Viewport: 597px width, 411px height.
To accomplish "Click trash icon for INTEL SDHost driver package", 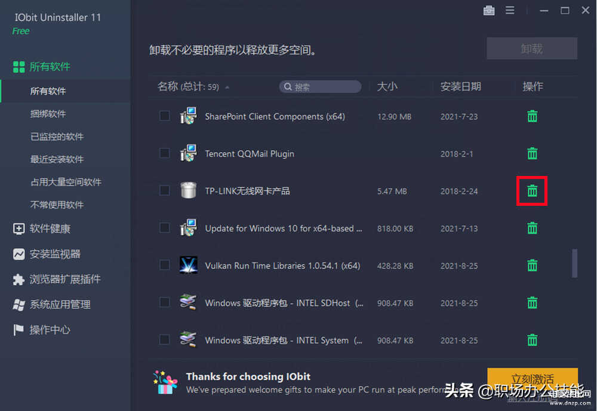I will [533, 302].
